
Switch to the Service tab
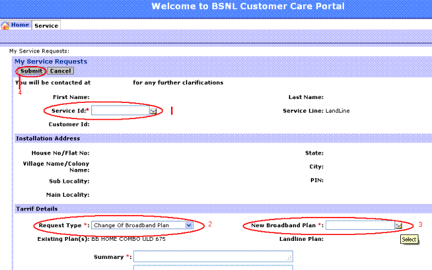pos(46,26)
